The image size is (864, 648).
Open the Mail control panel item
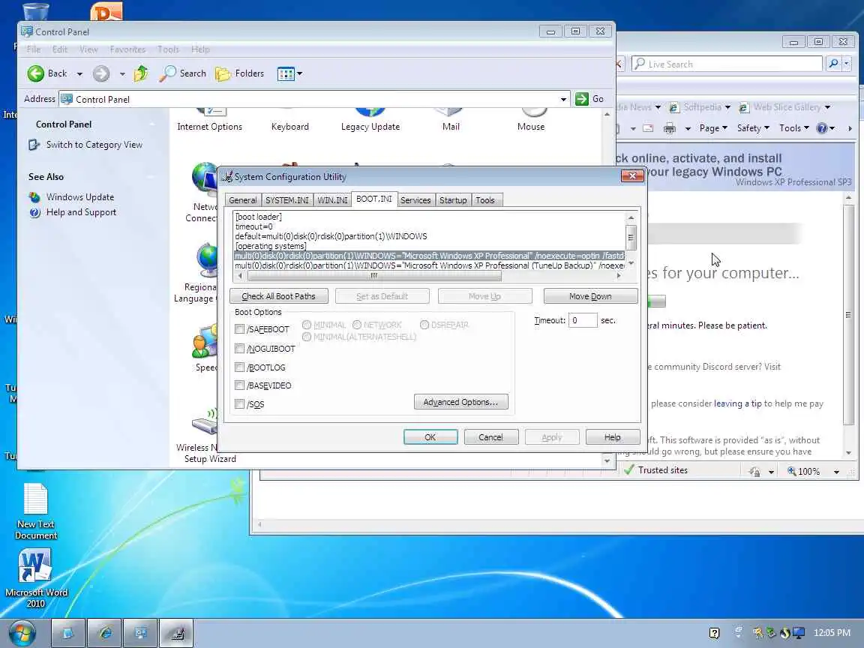(451, 120)
